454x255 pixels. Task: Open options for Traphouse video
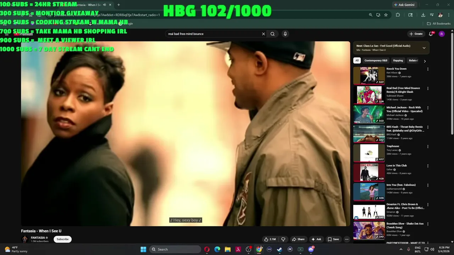(x=428, y=147)
